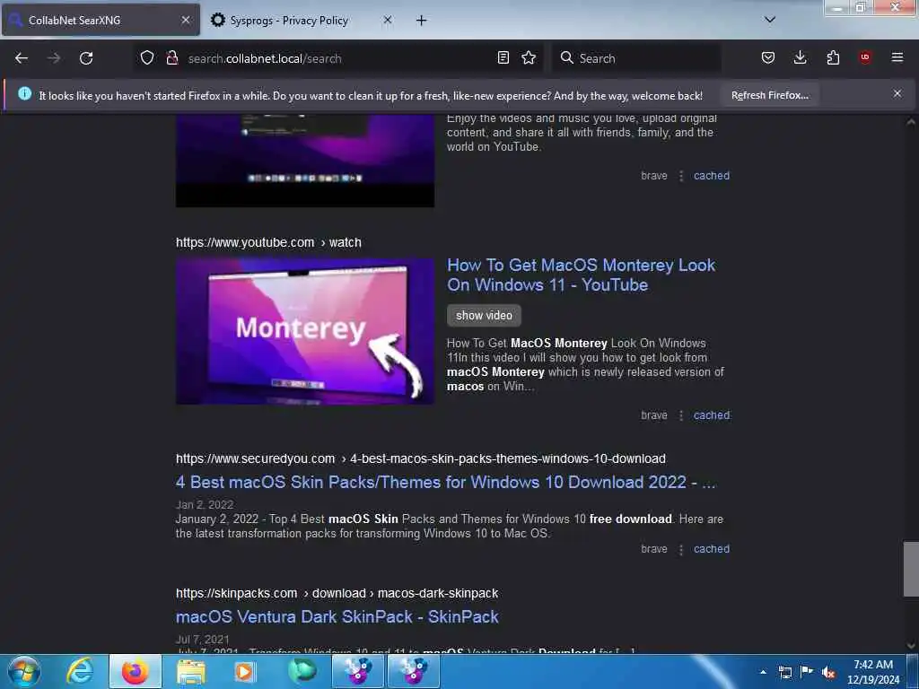Switch to Sysprogs Privacy Policy tab
This screenshot has width=919, height=689.
[289, 21]
